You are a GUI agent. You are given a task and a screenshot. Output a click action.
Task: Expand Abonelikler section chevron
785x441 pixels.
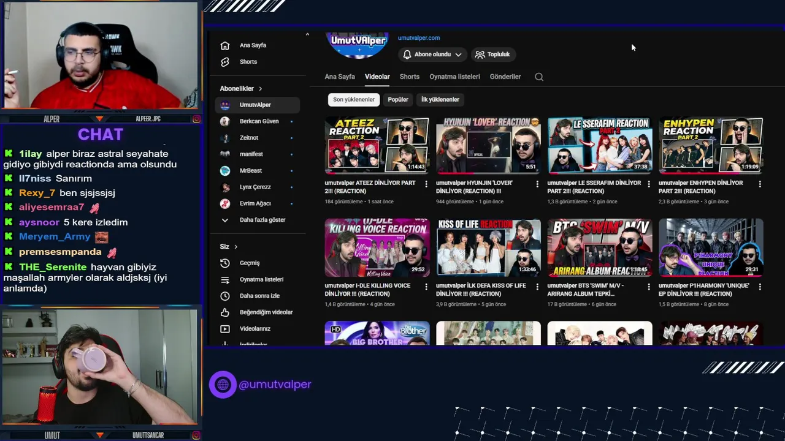click(x=260, y=89)
